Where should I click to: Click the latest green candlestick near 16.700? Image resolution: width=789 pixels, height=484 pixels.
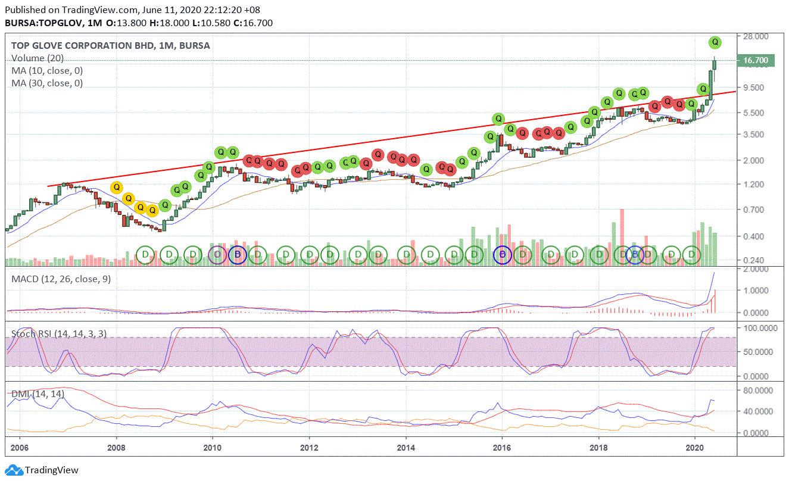point(715,64)
